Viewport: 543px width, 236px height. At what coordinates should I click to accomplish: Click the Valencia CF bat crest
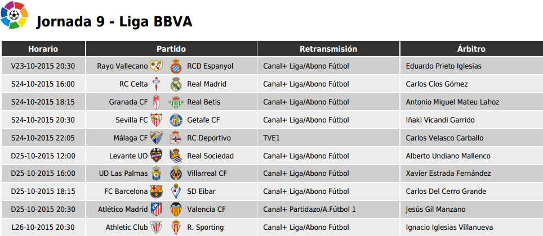click(176, 210)
